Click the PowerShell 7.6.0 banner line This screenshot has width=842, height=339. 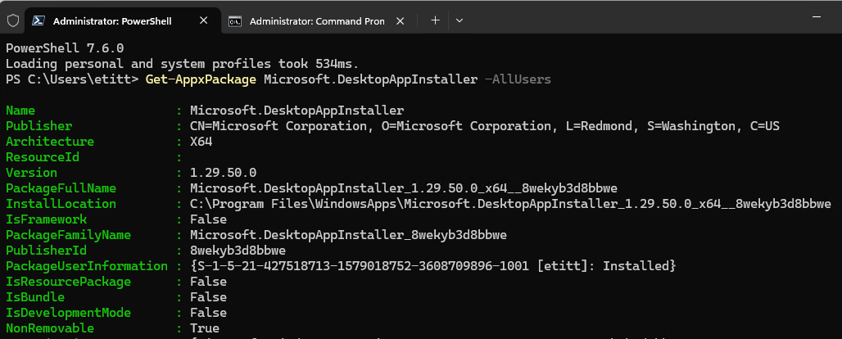[65, 48]
